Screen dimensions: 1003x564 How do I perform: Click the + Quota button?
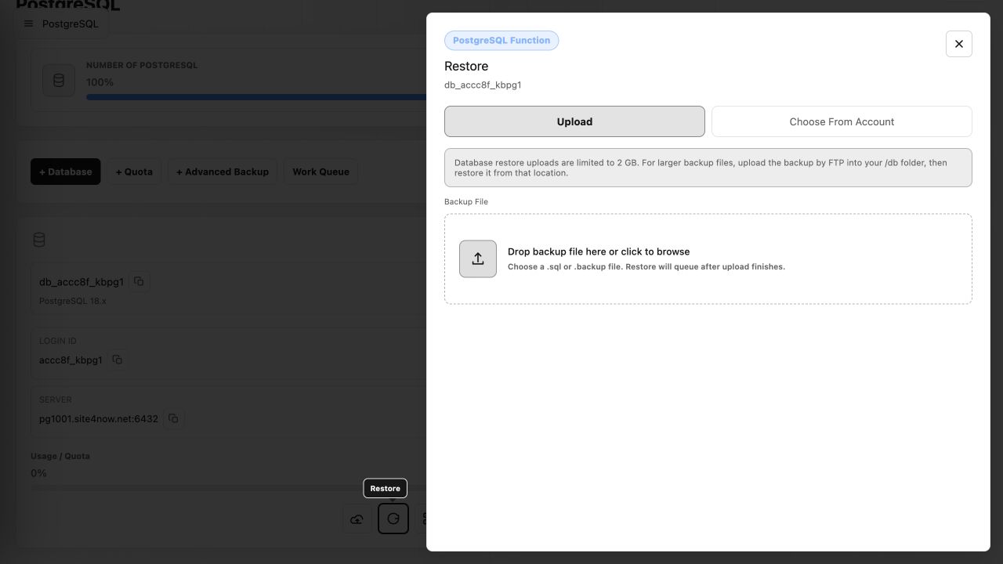pyautogui.click(x=134, y=172)
